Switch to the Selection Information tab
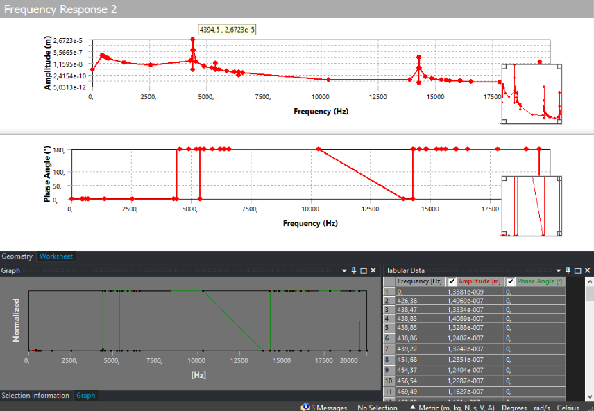This screenshot has height=411, width=594. pos(35,396)
